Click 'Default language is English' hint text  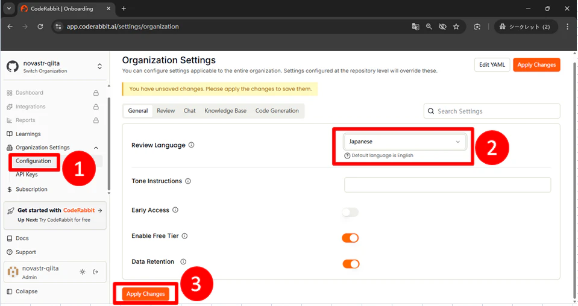coord(382,155)
